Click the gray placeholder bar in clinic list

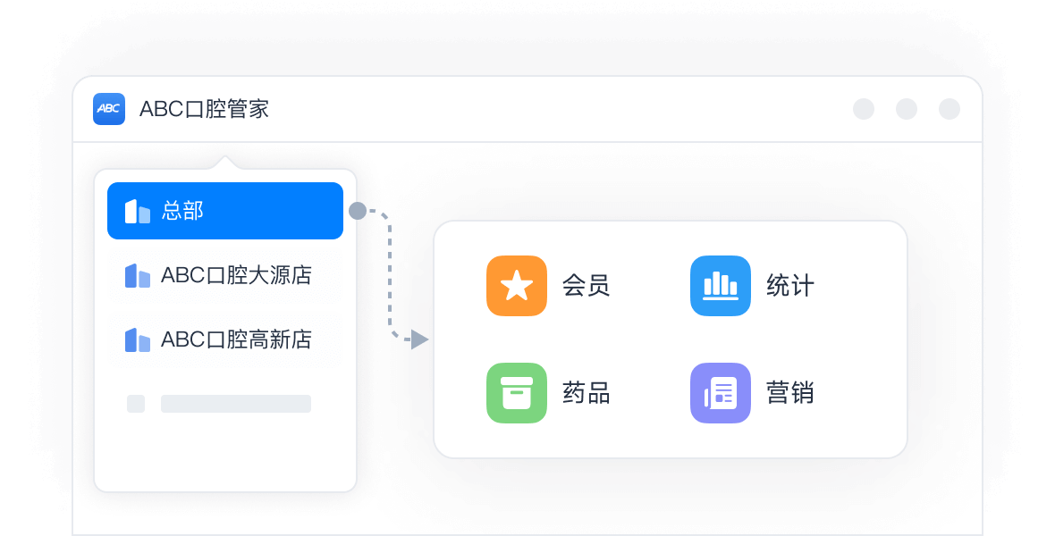(x=236, y=404)
